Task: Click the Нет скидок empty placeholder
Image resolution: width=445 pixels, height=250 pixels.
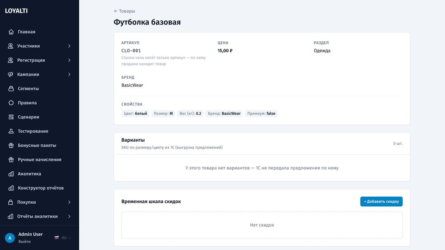Action: (262, 225)
